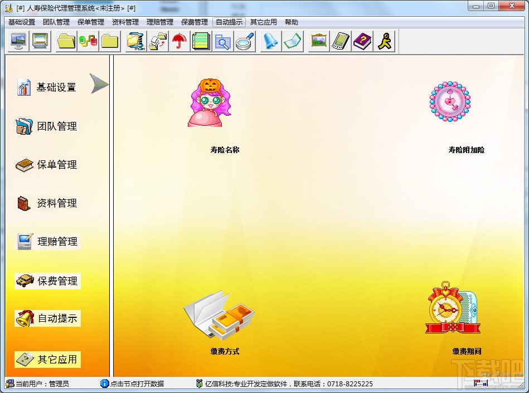Viewport: 529px width, 393px height.
Task: Open the 缴费期间 alarm clock icon
Action: coord(453,308)
